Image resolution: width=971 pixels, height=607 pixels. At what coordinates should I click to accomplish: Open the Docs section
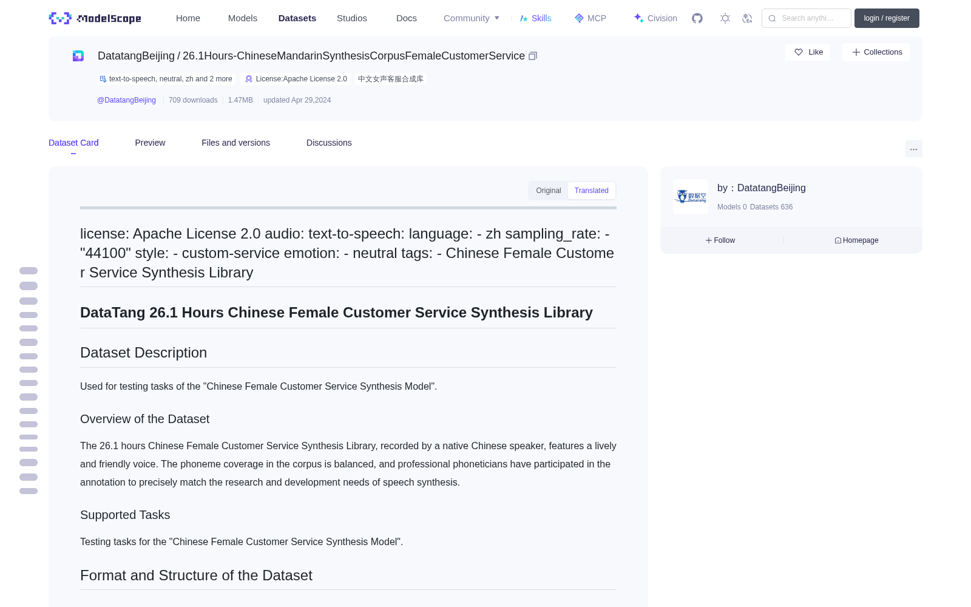(407, 18)
